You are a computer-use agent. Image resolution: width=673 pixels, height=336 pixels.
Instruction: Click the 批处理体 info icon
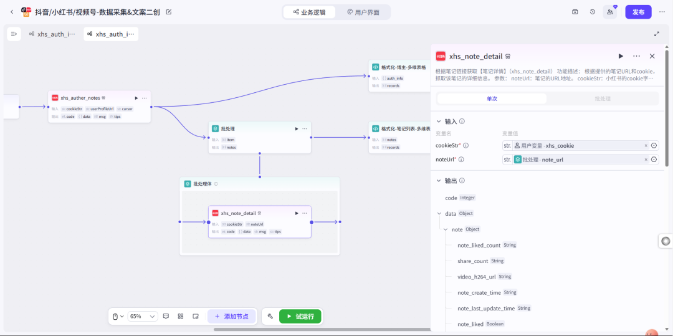click(216, 184)
